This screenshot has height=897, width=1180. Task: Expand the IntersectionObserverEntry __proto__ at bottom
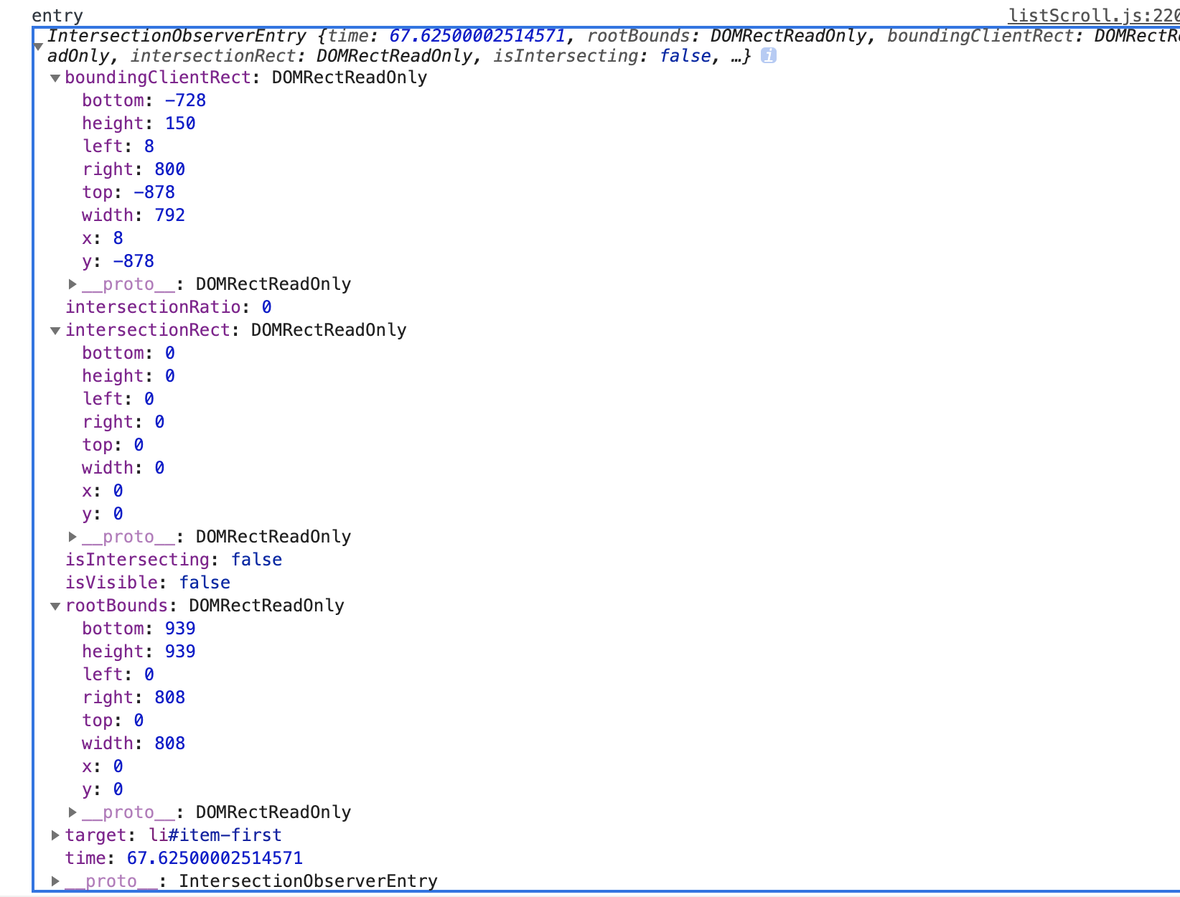[55, 881]
